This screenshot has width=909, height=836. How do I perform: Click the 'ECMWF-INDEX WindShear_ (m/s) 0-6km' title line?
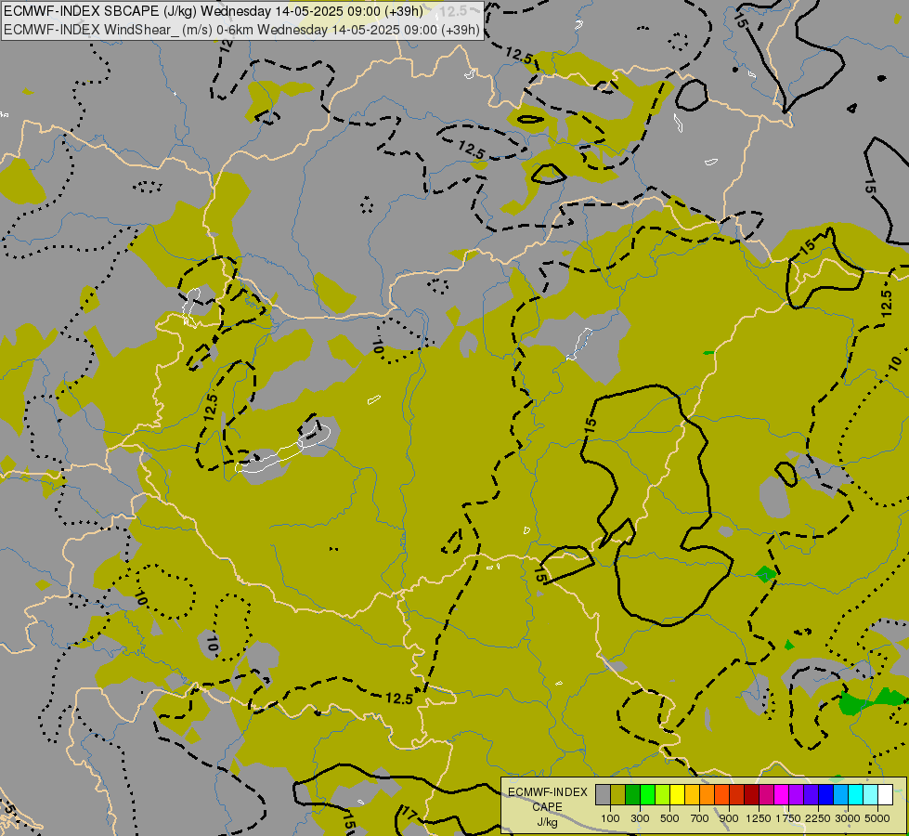coord(241,30)
